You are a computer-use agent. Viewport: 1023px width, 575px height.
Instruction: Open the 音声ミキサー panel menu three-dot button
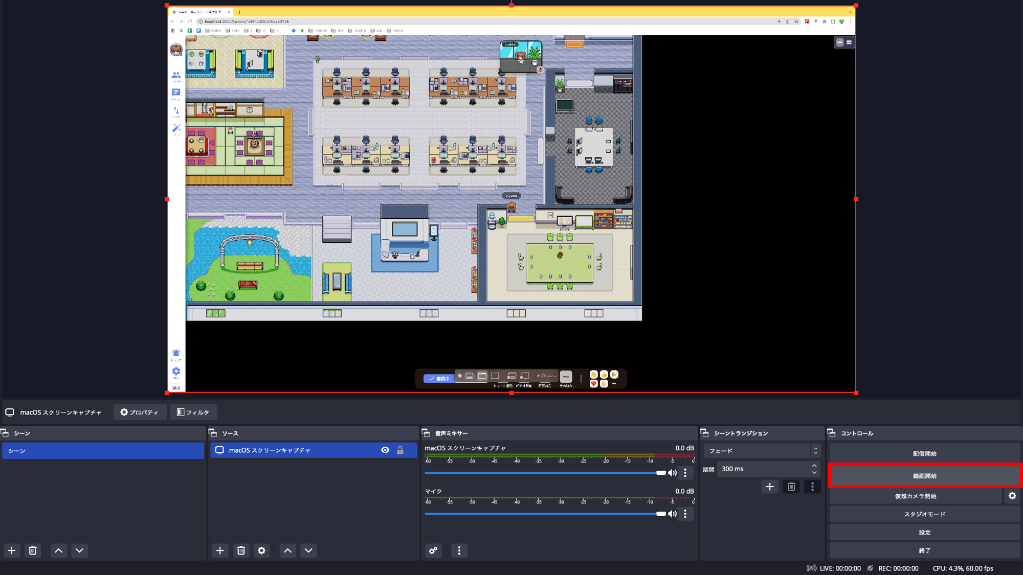coord(459,550)
